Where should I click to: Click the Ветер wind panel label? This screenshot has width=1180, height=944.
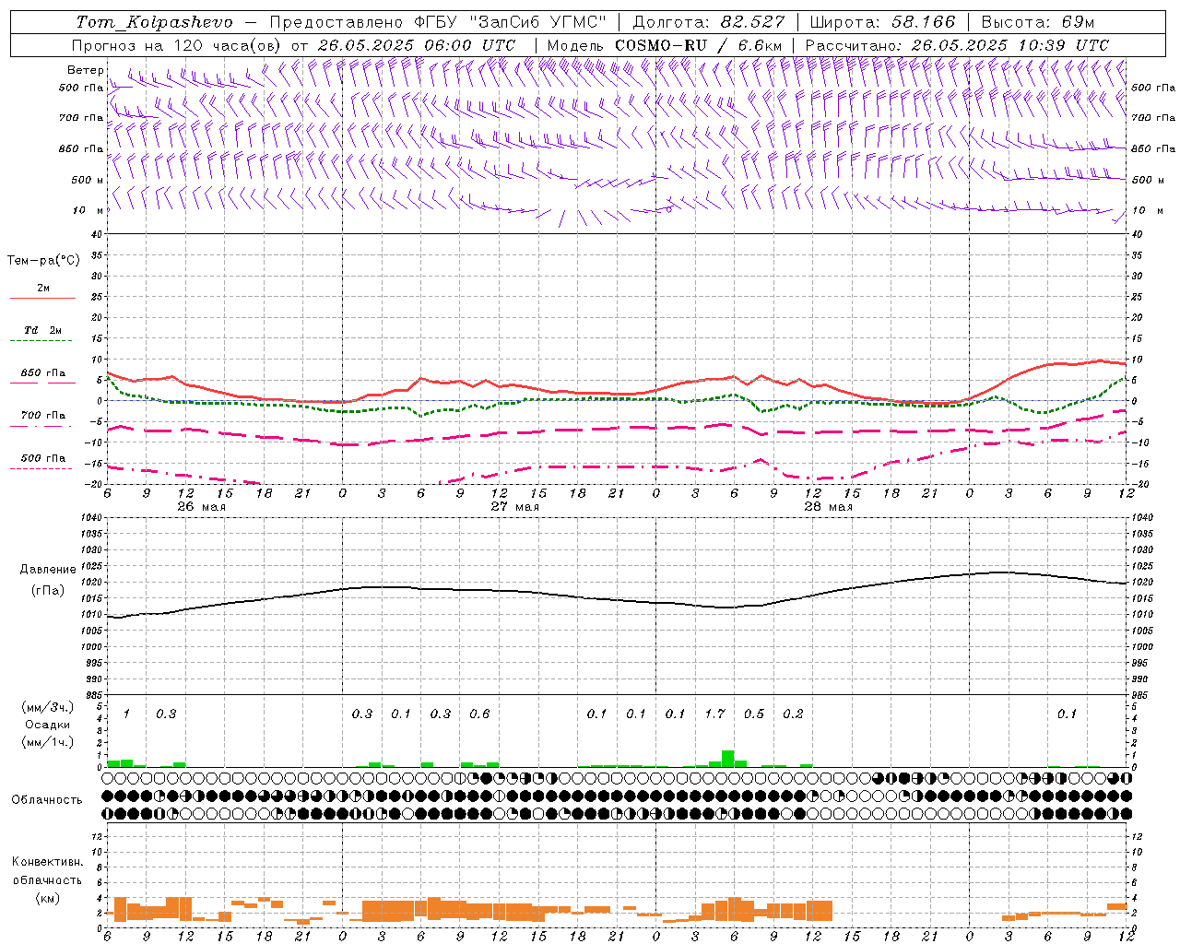pos(85,70)
